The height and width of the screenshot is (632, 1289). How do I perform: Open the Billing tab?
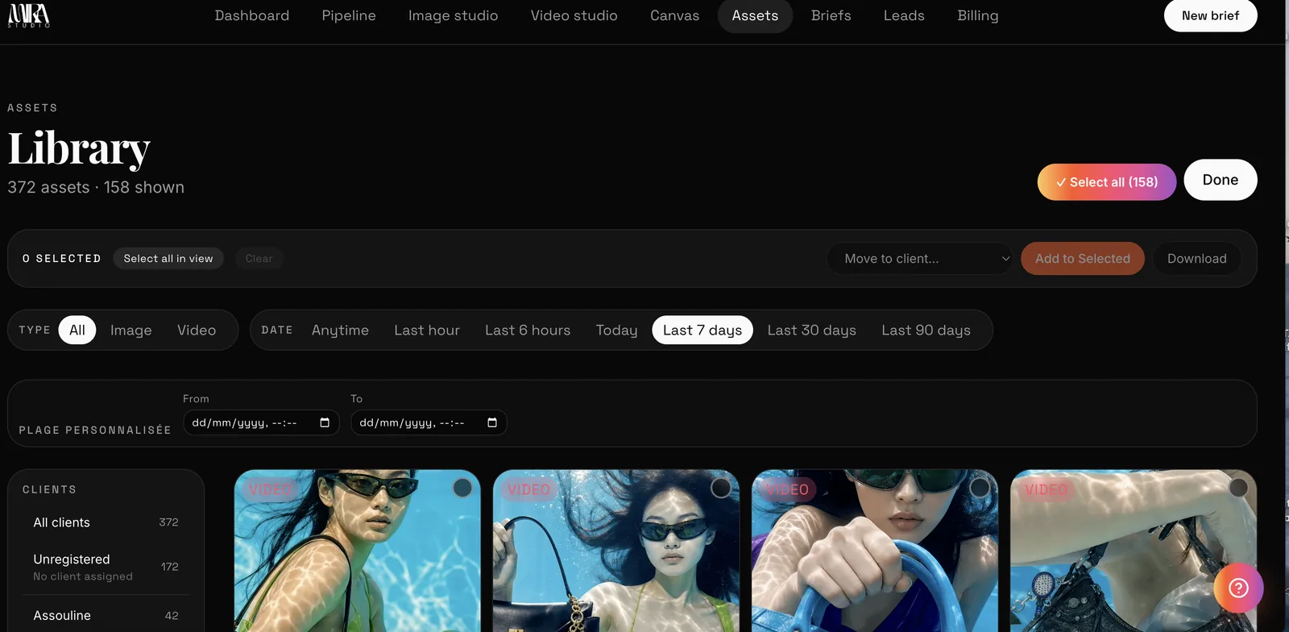pyautogui.click(x=977, y=15)
